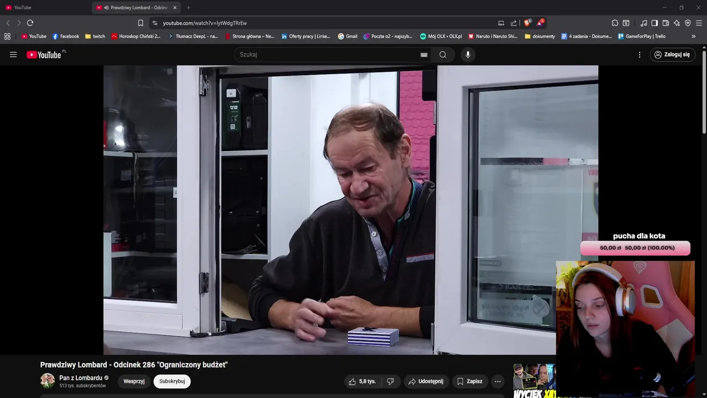Open more actions three-dot menu under video
707x398 pixels.
click(x=498, y=381)
